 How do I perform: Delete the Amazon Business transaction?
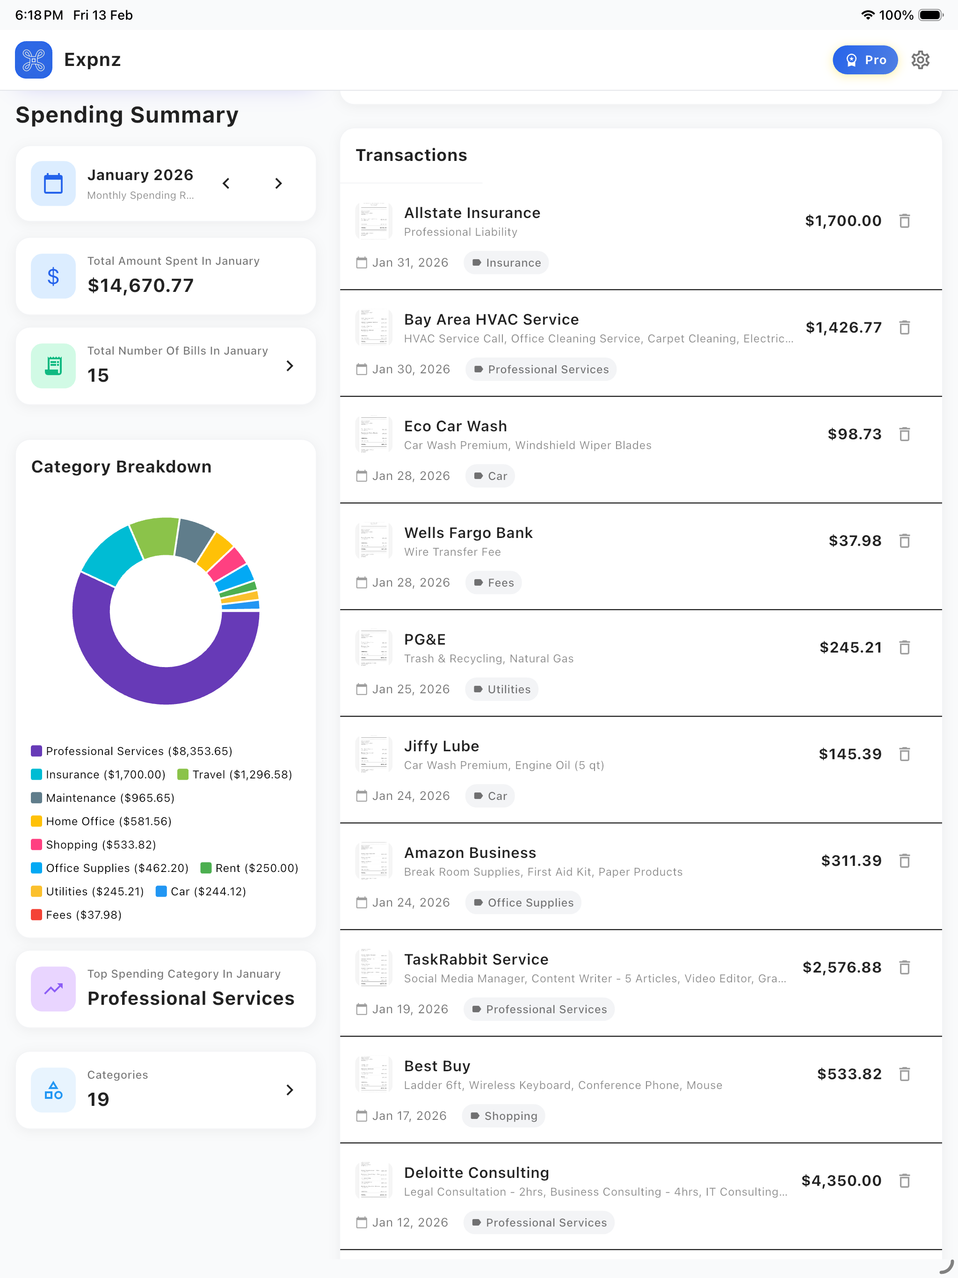[x=905, y=862]
